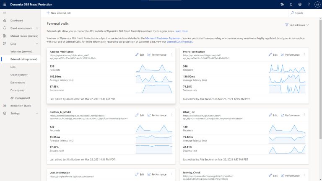322x181 pixels.
Task: Click the Dashboard home icon
Action: (x=5, y=21)
